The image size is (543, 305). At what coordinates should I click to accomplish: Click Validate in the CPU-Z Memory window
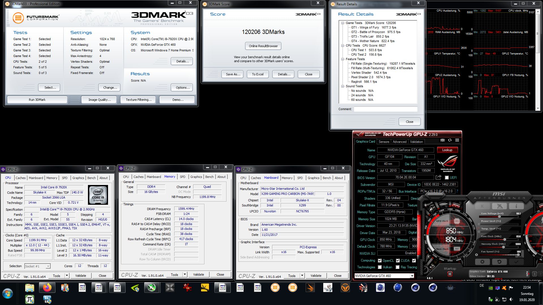199,274
